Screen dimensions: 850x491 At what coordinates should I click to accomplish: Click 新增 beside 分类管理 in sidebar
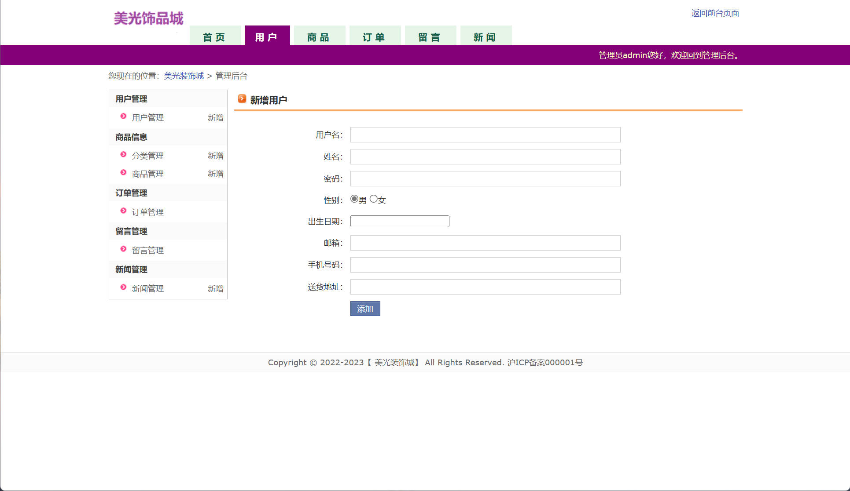pyautogui.click(x=215, y=156)
